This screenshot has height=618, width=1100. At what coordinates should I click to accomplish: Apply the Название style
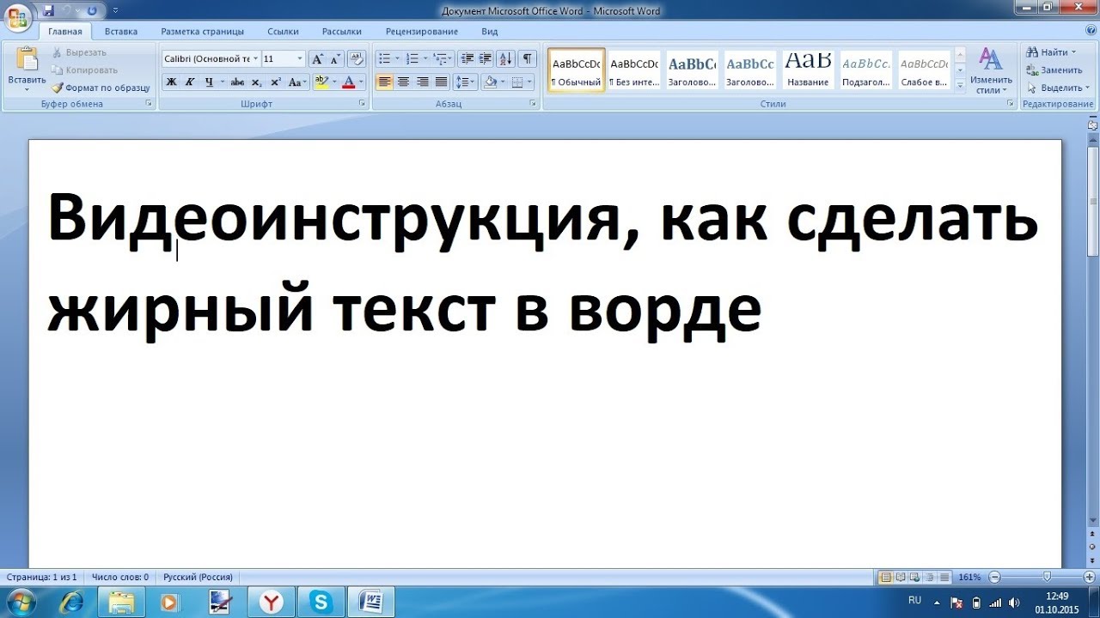[808, 70]
